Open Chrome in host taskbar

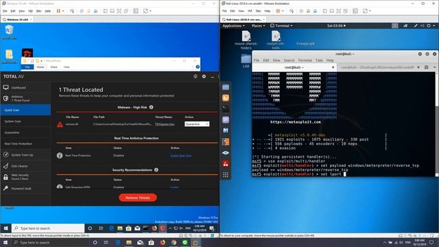(174, 242)
